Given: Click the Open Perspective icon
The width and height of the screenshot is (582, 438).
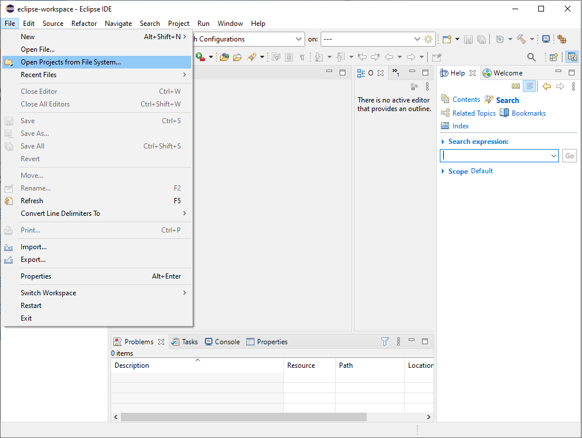Looking at the screenshot, I should tap(554, 57).
